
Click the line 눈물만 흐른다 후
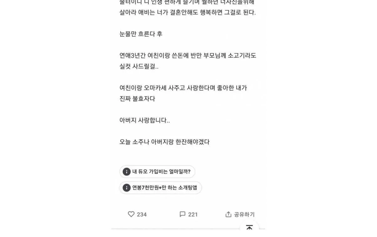[141, 34]
